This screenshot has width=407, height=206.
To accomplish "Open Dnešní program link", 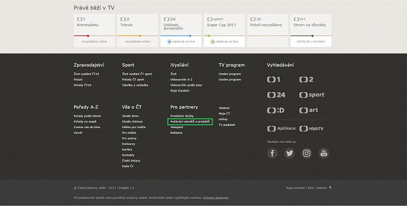I will [230, 74].
